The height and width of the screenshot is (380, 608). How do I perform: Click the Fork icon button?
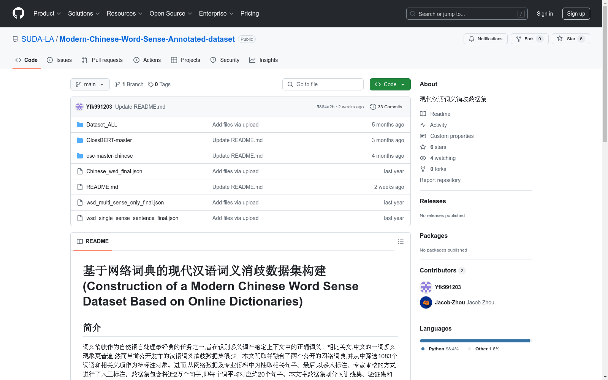(x=519, y=39)
